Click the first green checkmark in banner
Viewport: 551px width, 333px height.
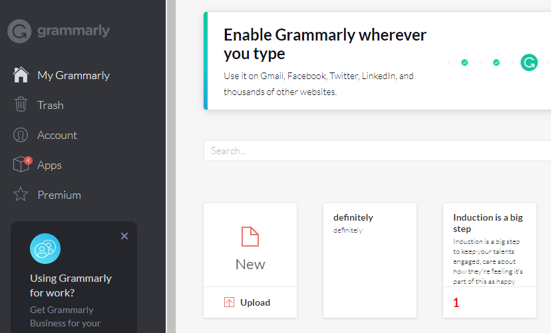click(x=464, y=62)
